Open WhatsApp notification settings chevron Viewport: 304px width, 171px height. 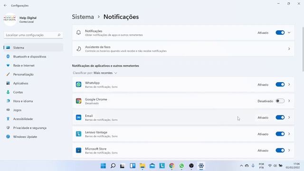click(289, 85)
